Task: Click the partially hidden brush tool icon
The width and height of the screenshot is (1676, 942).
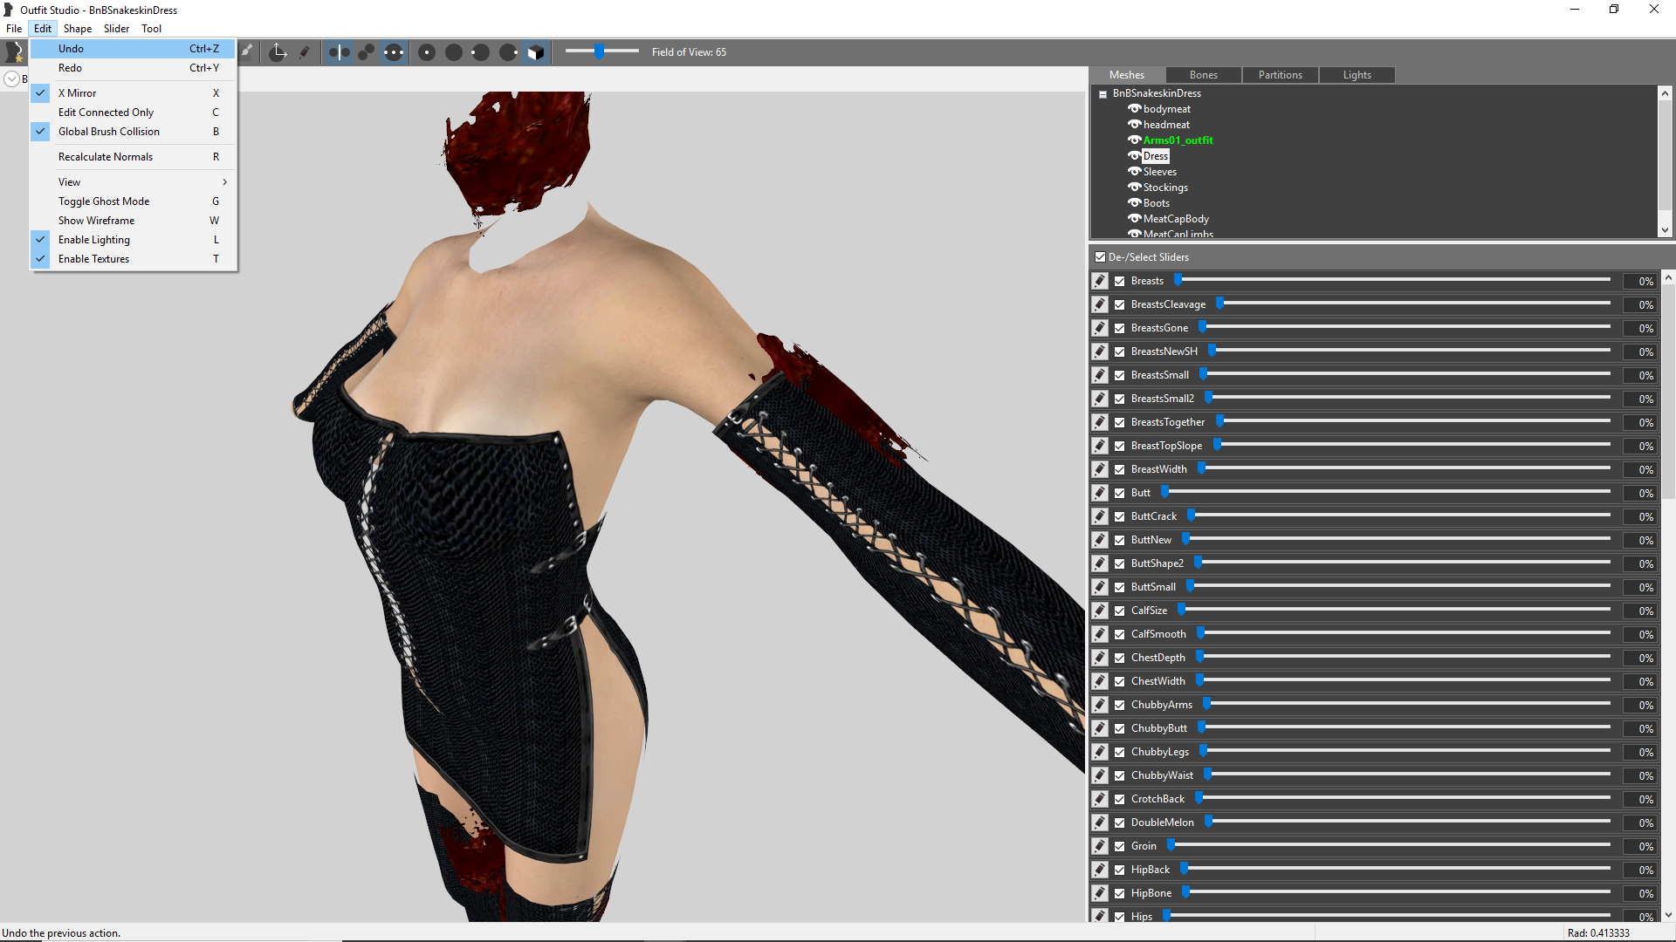Action: point(247,51)
